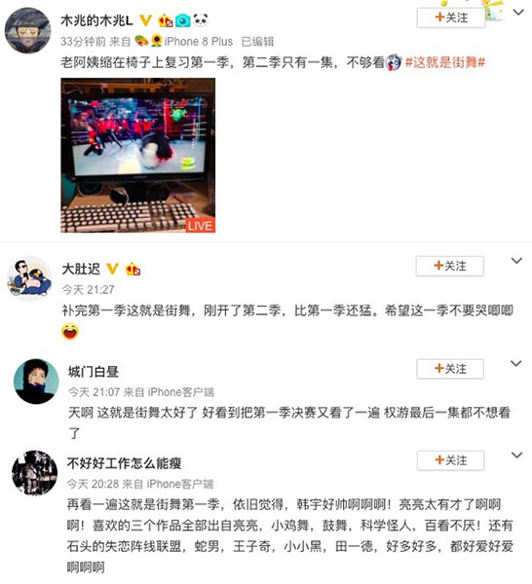Click the verified V badge next to 大肚迟
Viewport: 532px width, 584px height.
(112, 269)
